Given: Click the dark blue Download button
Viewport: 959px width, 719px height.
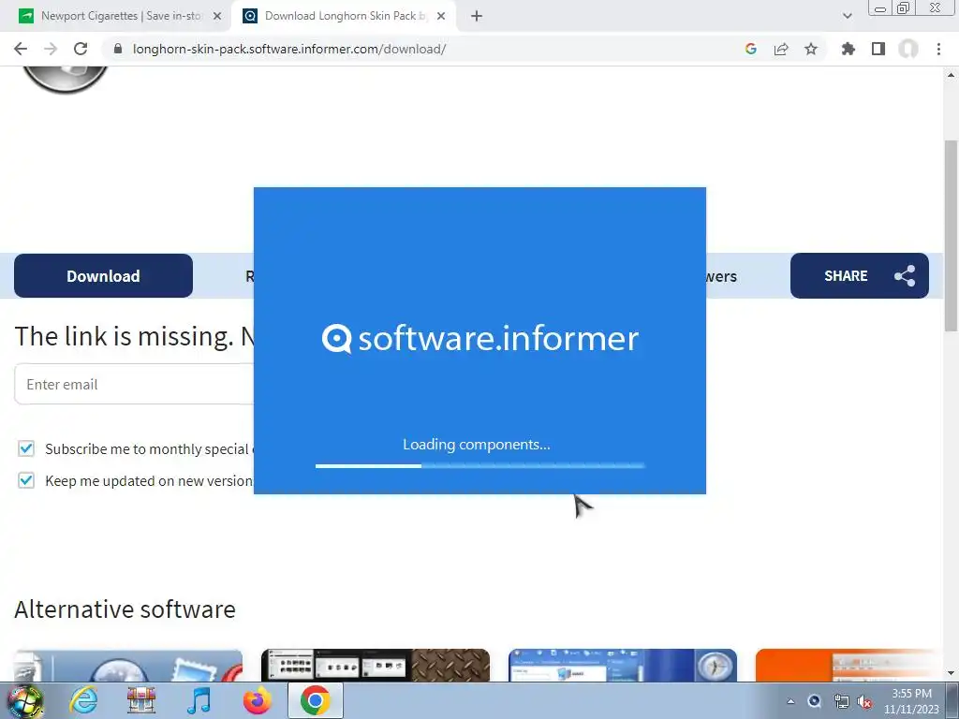Looking at the screenshot, I should click(103, 276).
